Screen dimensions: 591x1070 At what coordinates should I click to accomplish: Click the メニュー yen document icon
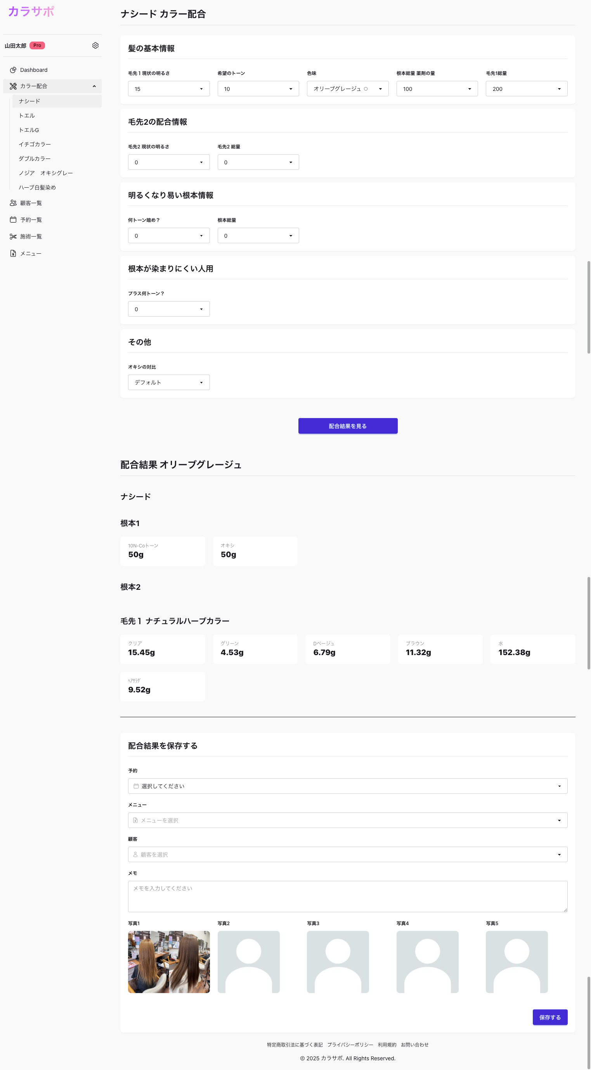[13, 253]
